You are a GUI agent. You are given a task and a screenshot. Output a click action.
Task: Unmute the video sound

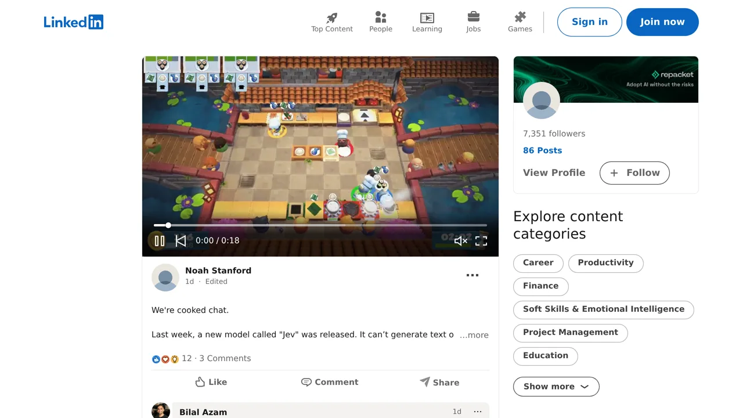coord(460,240)
